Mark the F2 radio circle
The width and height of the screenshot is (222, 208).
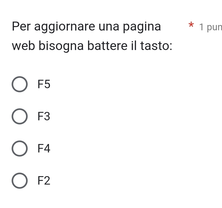19,181
